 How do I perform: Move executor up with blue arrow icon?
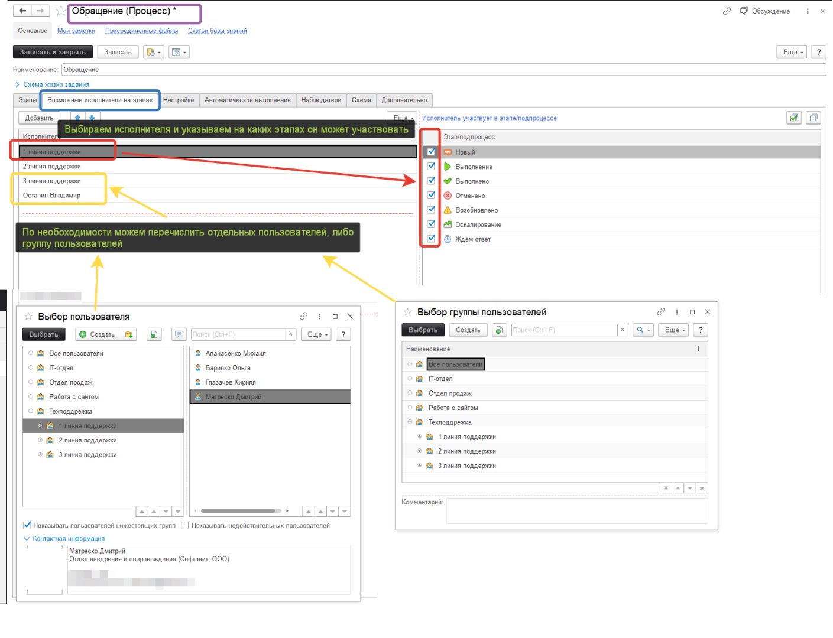(77, 118)
